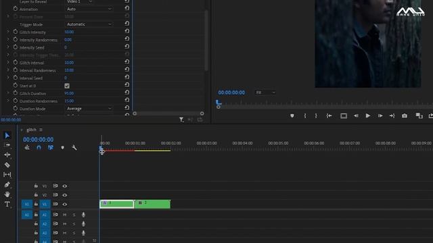
Task: Click the timeline timecode 00:00:00:00
Action: click(38, 140)
